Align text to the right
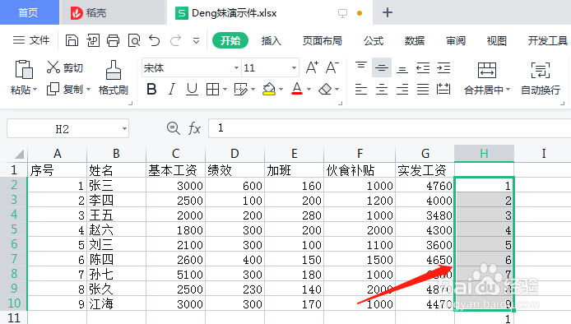This screenshot has width=571, height=324. click(402, 89)
